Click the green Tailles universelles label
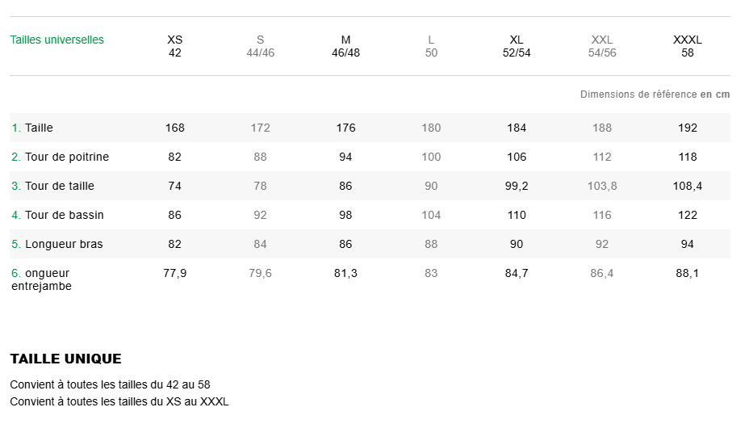 [56, 40]
